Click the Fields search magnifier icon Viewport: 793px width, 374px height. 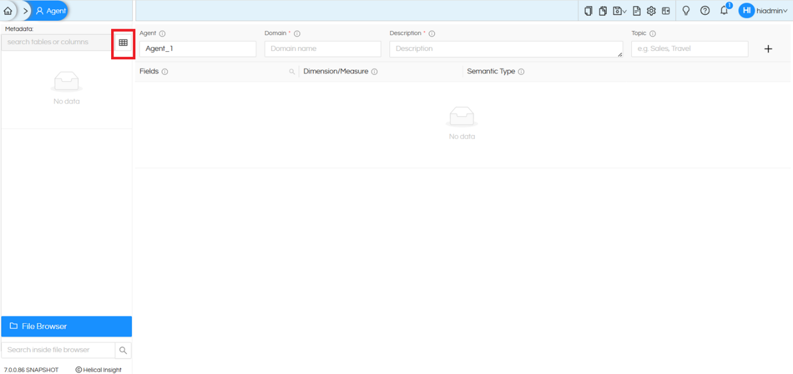click(x=292, y=72)
